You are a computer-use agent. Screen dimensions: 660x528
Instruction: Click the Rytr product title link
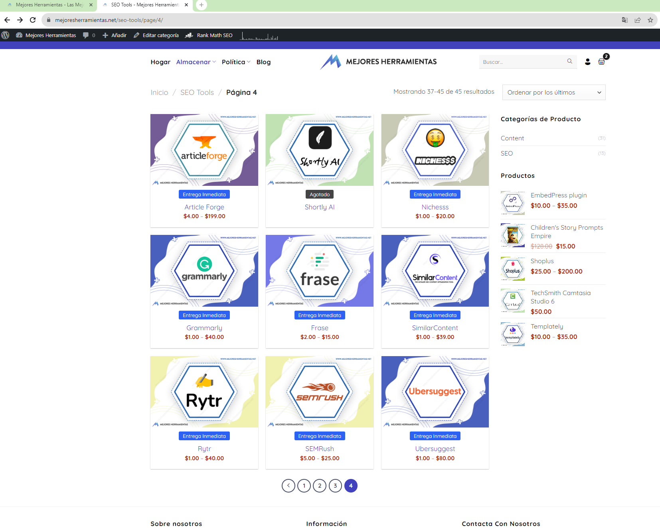pos(204,449)
